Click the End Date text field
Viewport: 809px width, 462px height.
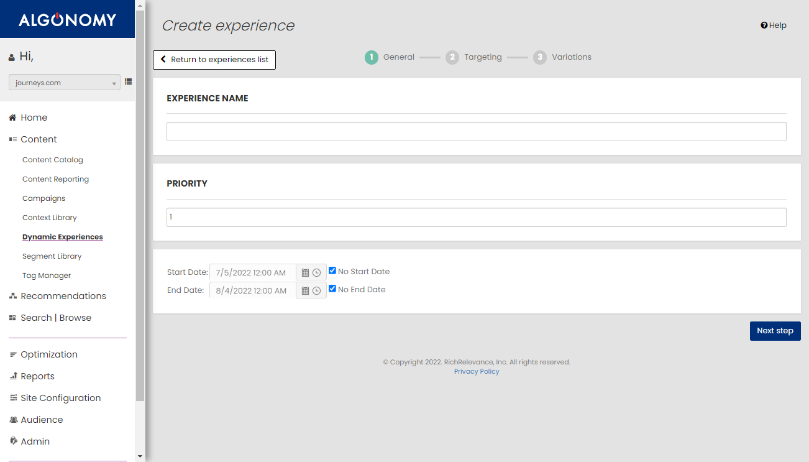[253, 291]
